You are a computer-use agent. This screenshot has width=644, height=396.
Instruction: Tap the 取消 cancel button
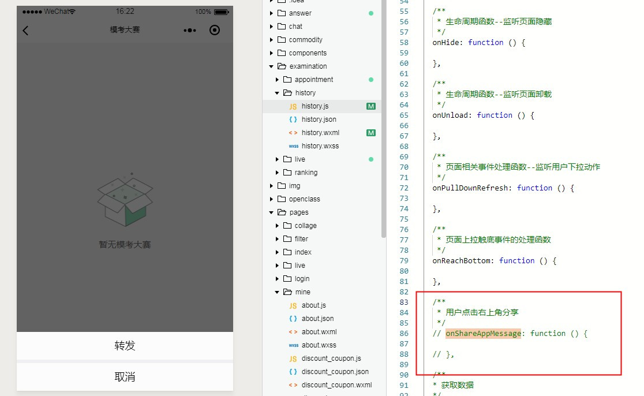(125, 377)
